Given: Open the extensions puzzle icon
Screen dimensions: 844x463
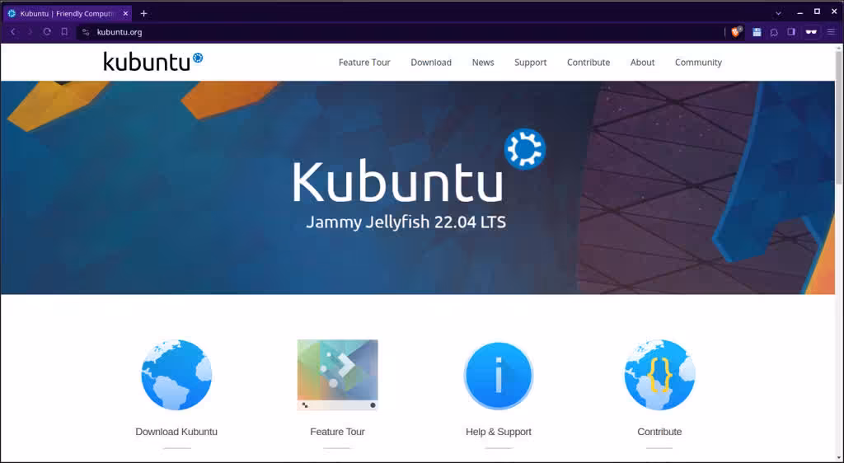Looking at the screenshot, I should coord(774,32).
